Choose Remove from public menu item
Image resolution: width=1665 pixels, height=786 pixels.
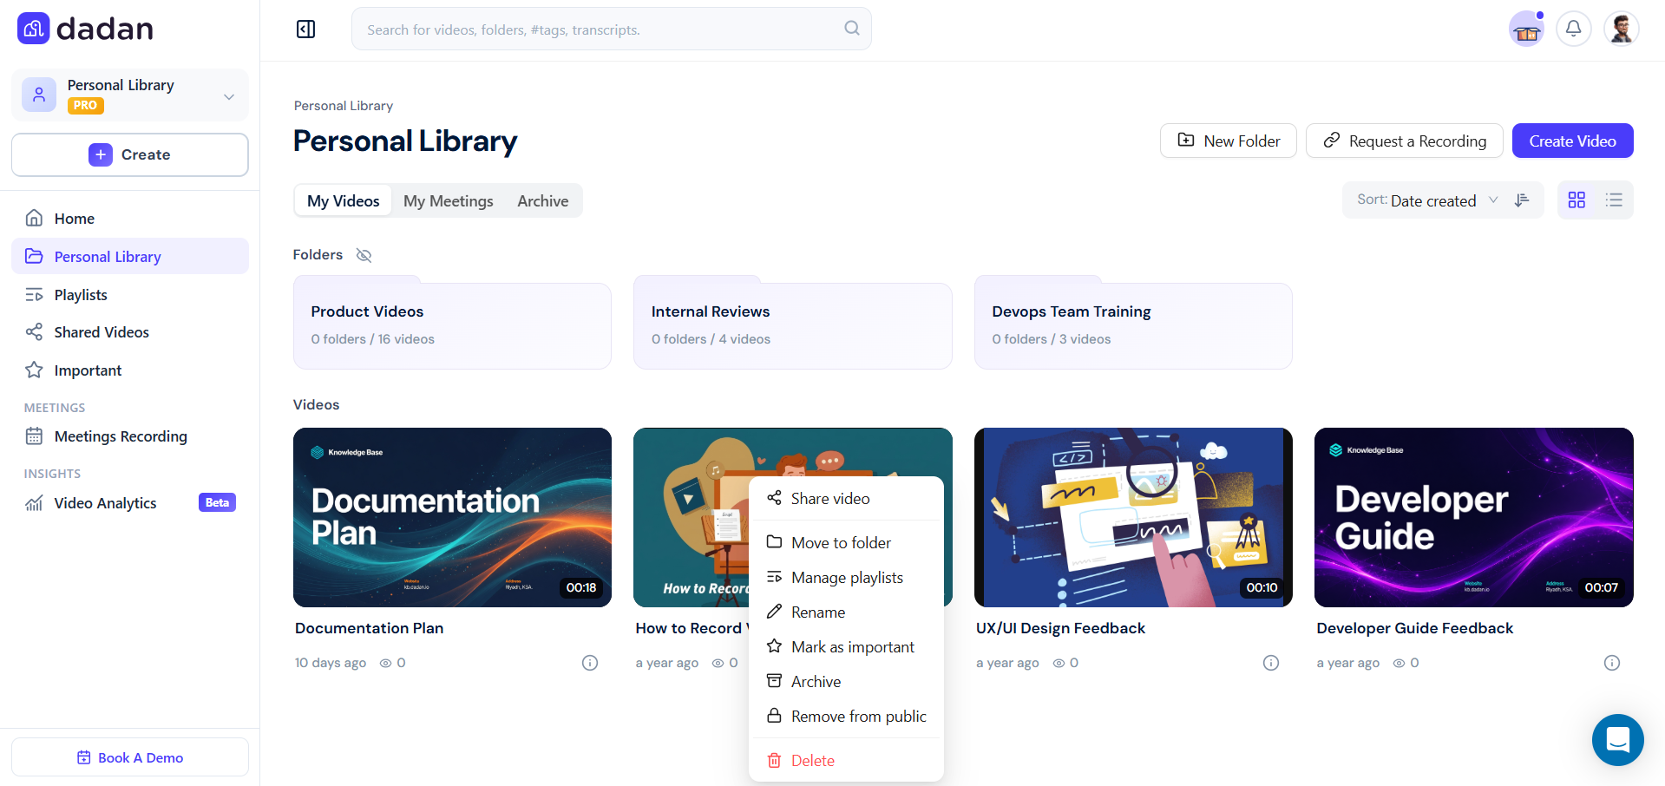[846, 717]
